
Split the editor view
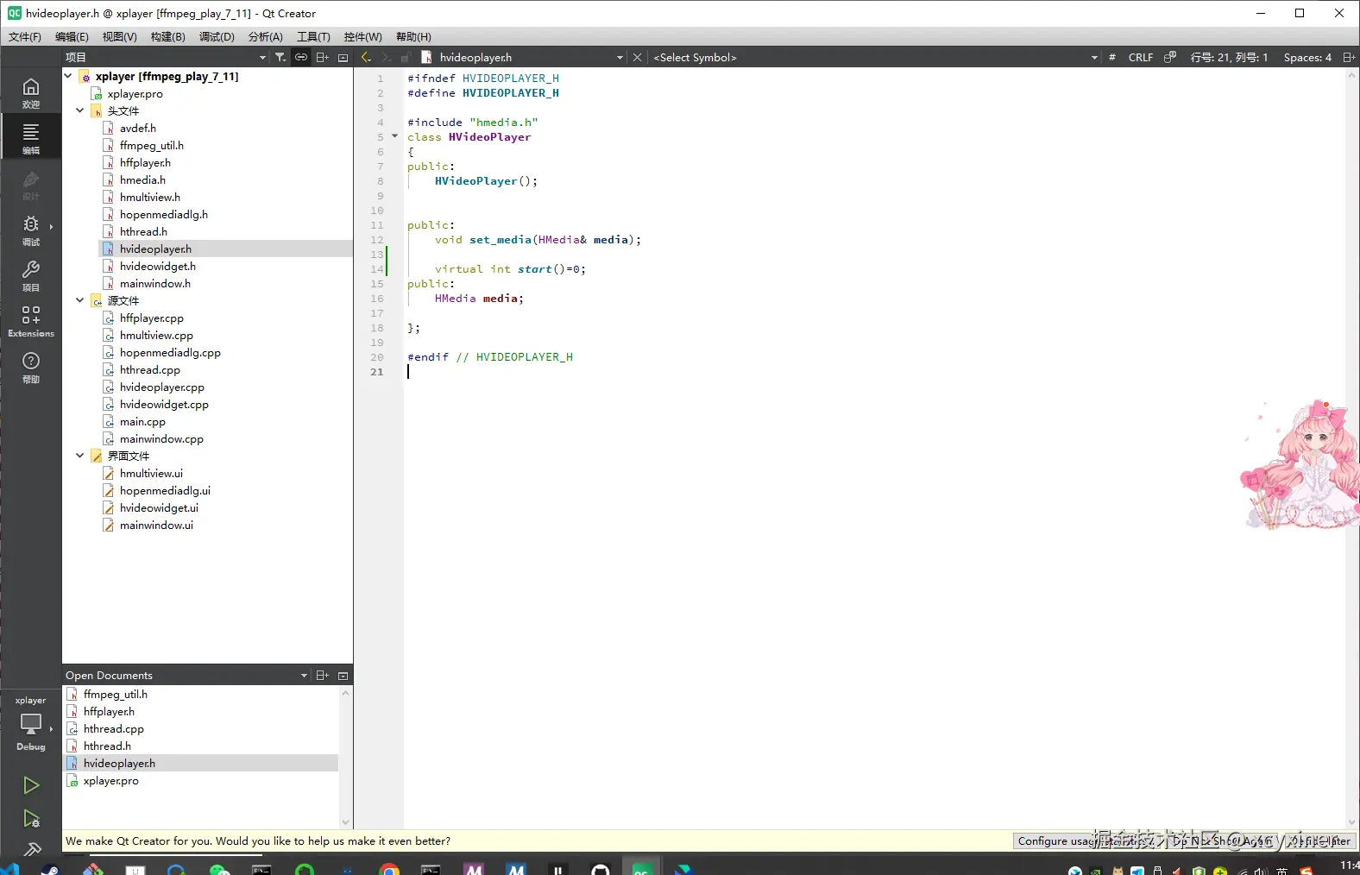coord(1349,57)
